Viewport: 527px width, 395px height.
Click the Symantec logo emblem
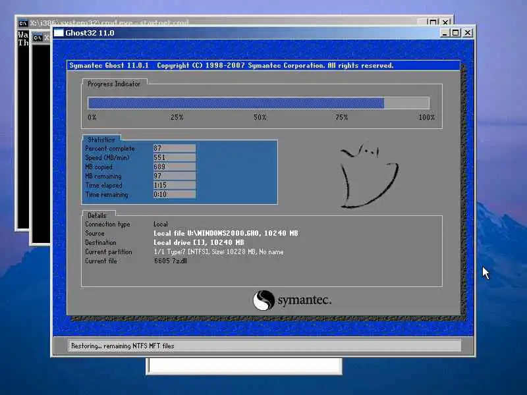tap(263, 300)
